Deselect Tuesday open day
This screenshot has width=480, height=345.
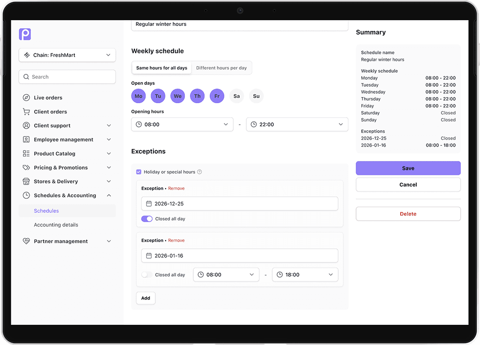pos(158,96)
